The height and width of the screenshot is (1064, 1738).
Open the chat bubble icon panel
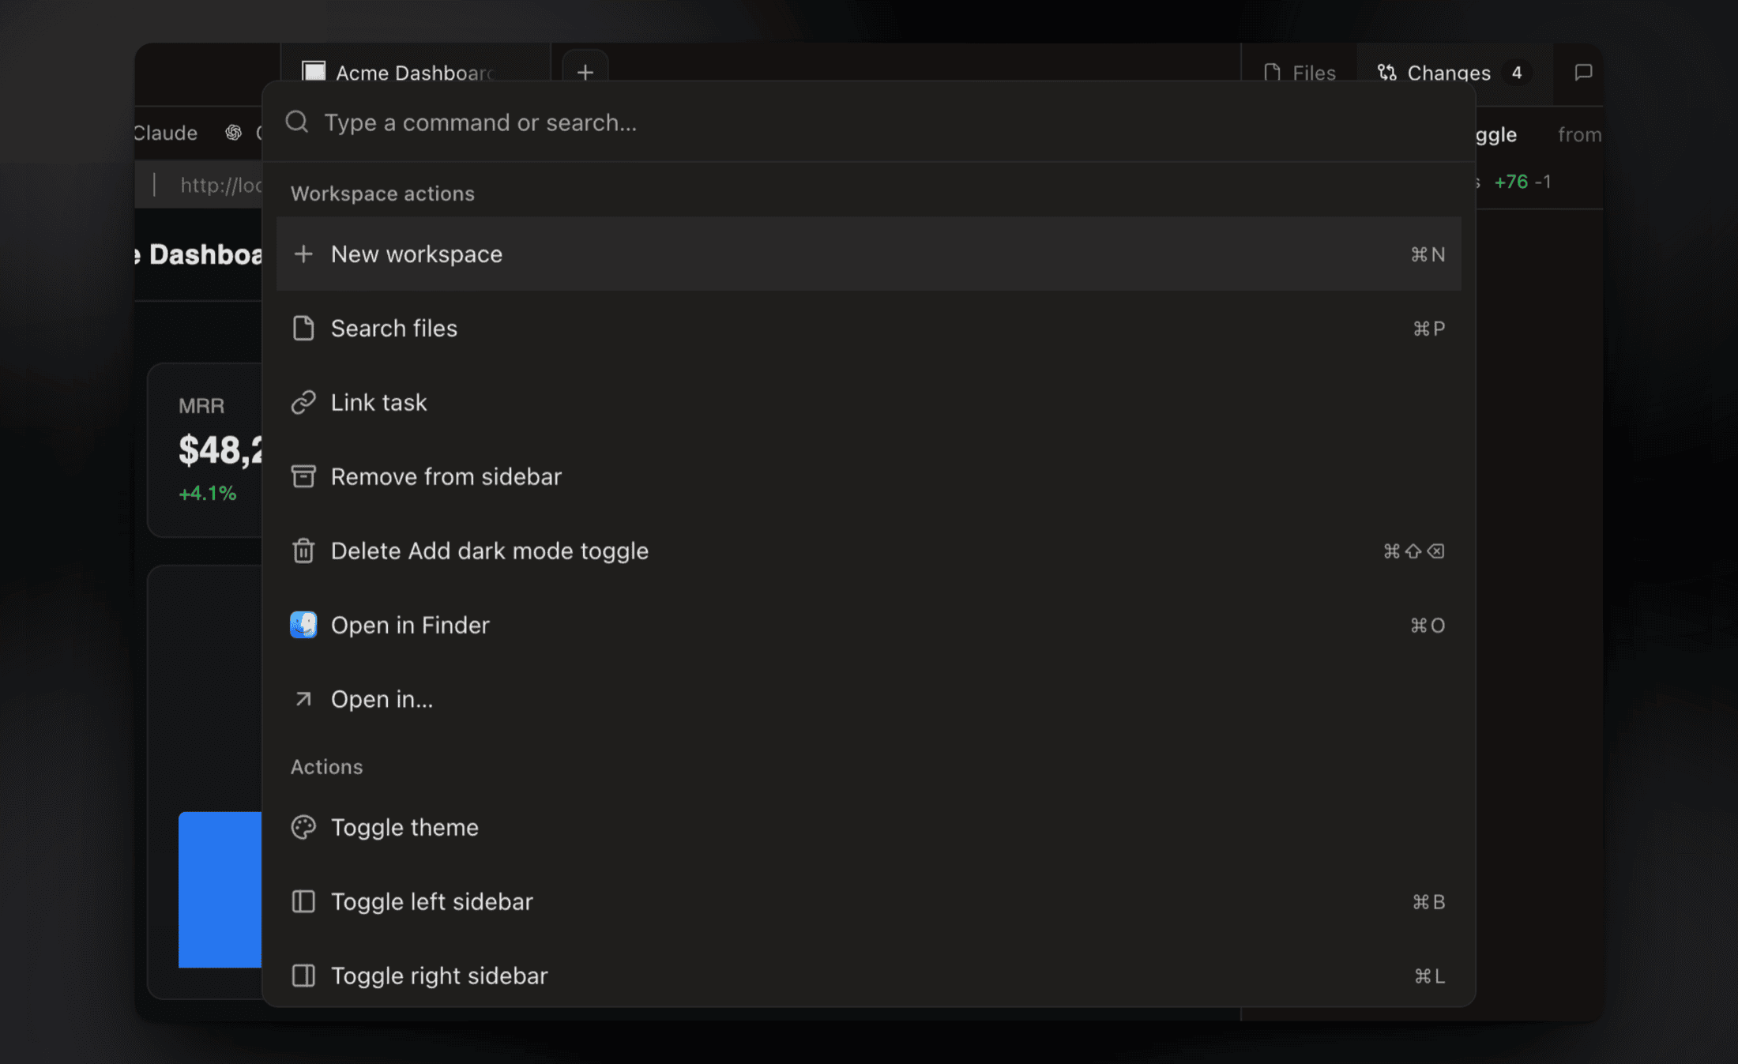(x=1583, y=73)
